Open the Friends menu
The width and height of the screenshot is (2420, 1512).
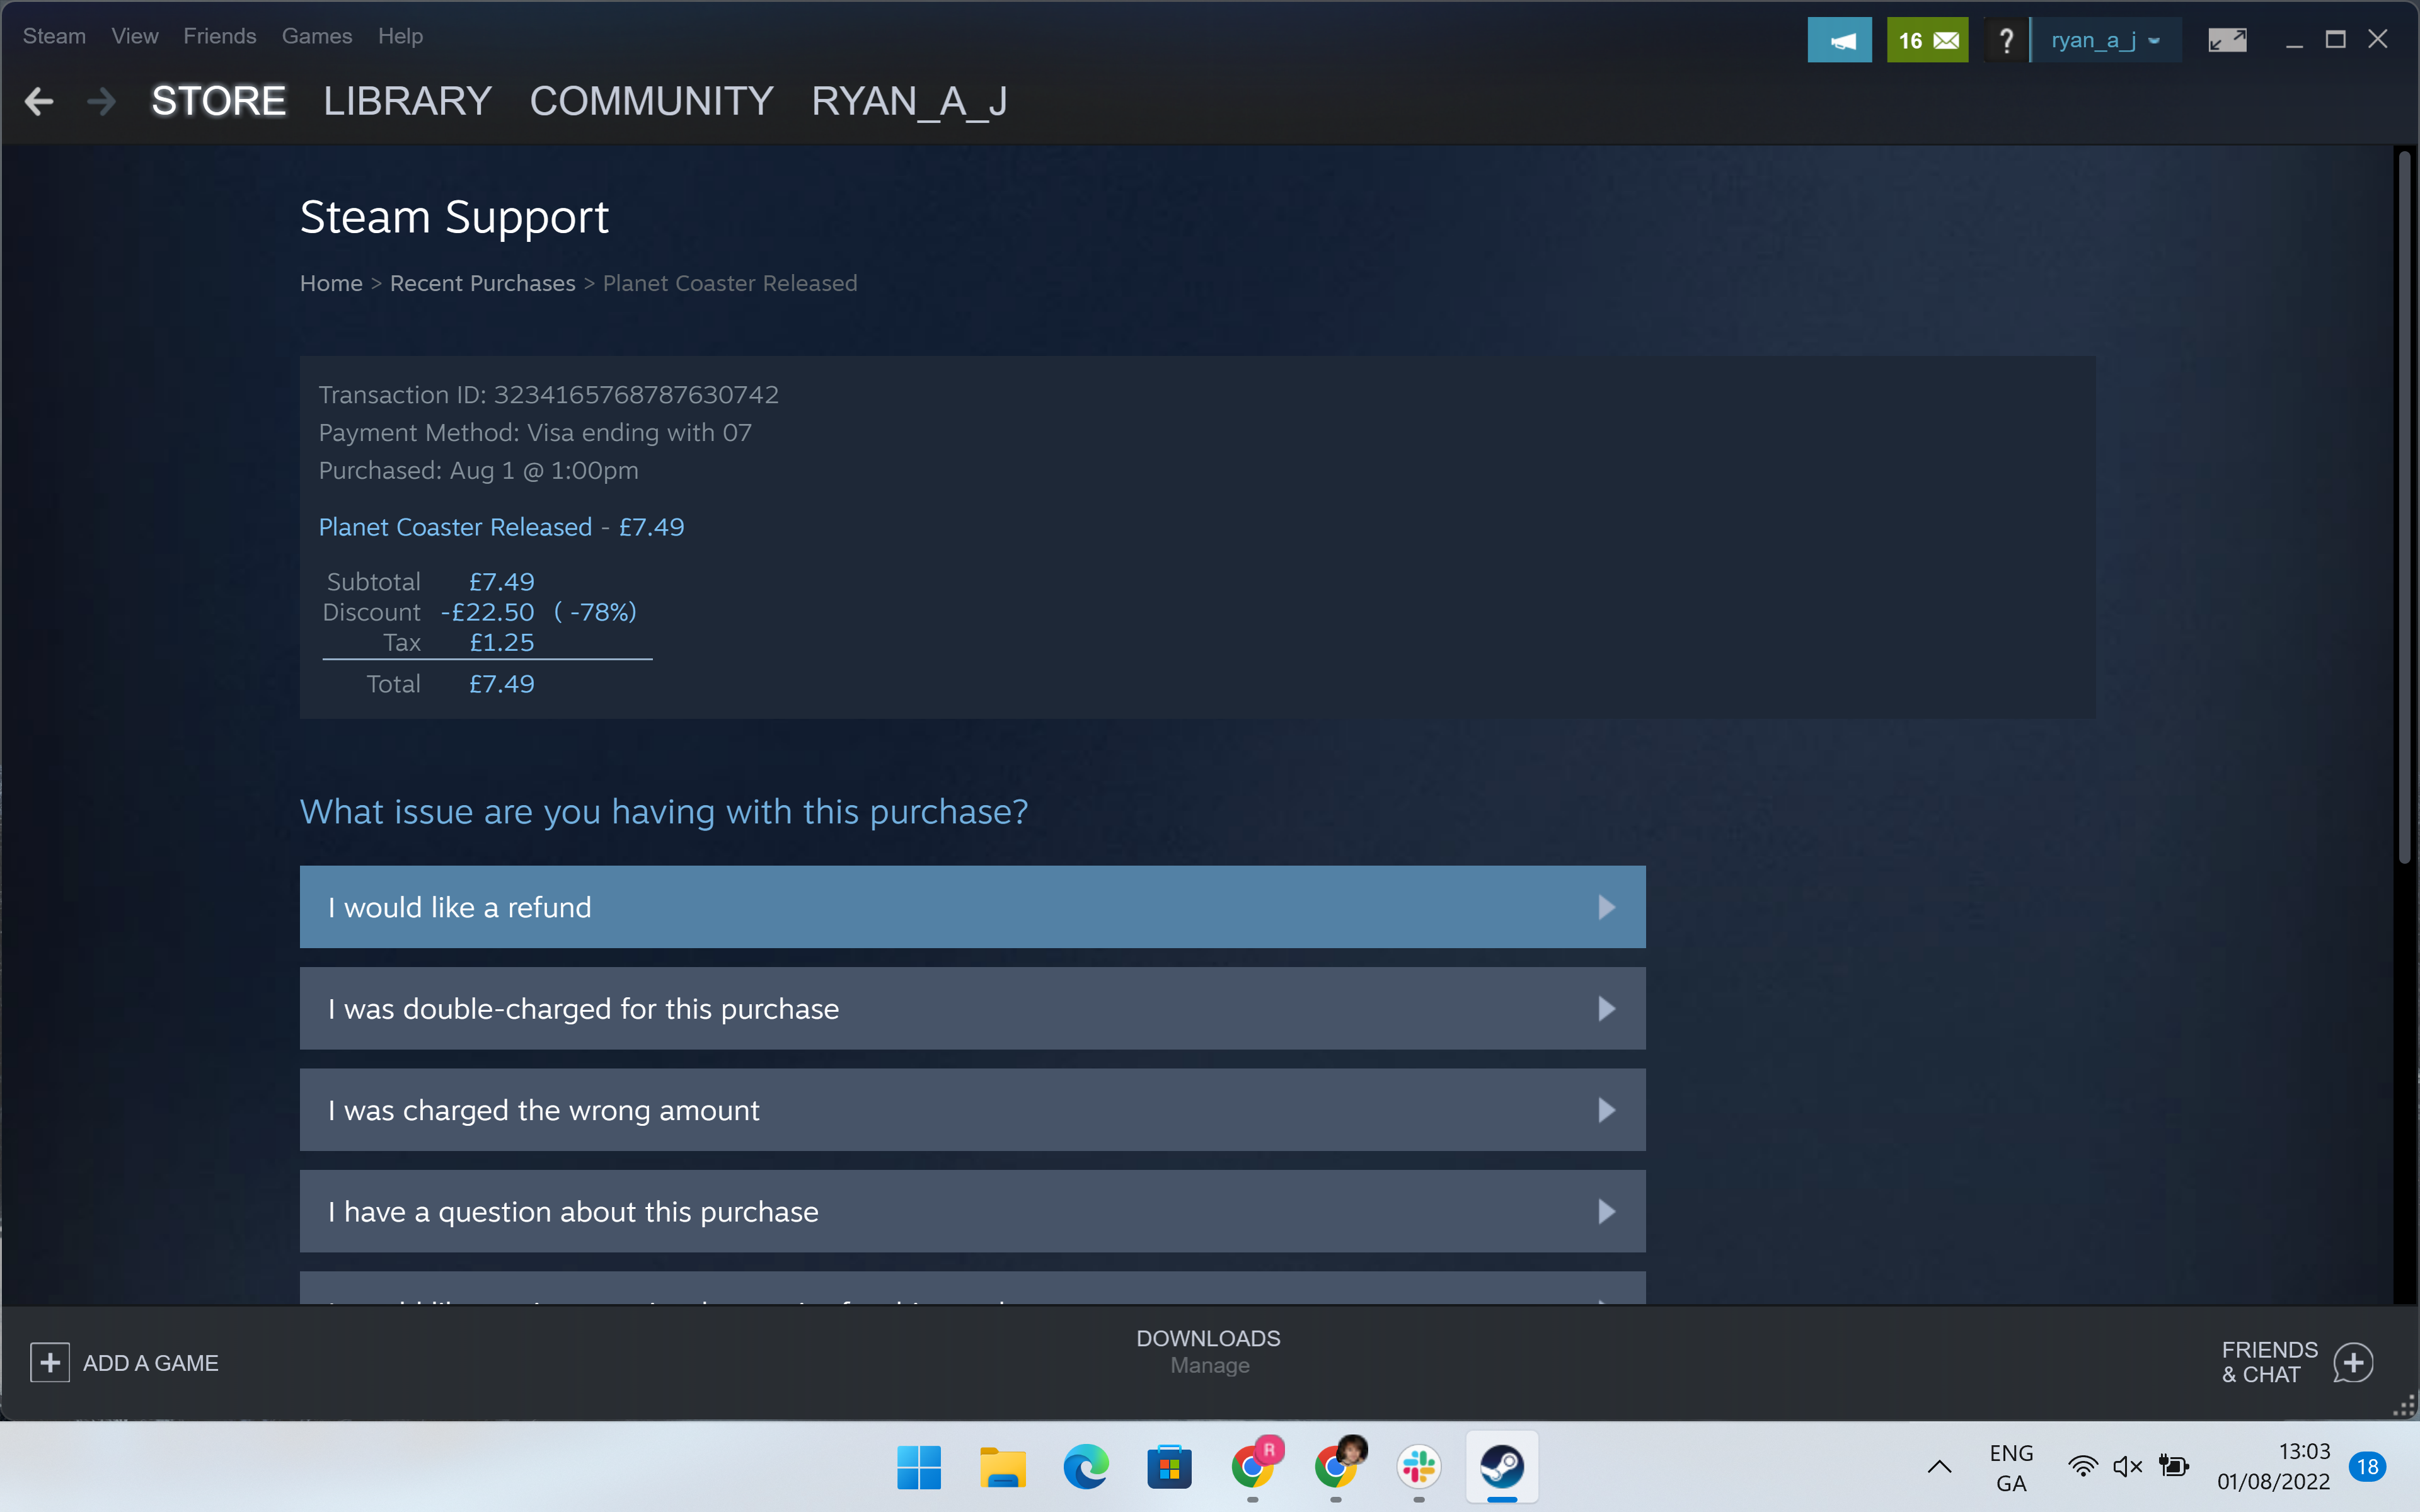pos(220,36)
